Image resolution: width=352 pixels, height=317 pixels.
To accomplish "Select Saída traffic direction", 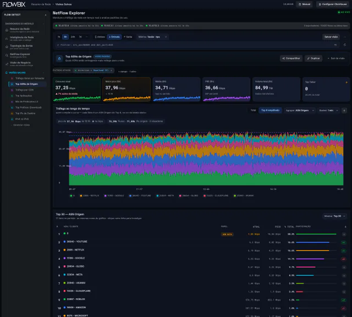I will (x=128, y=37).
